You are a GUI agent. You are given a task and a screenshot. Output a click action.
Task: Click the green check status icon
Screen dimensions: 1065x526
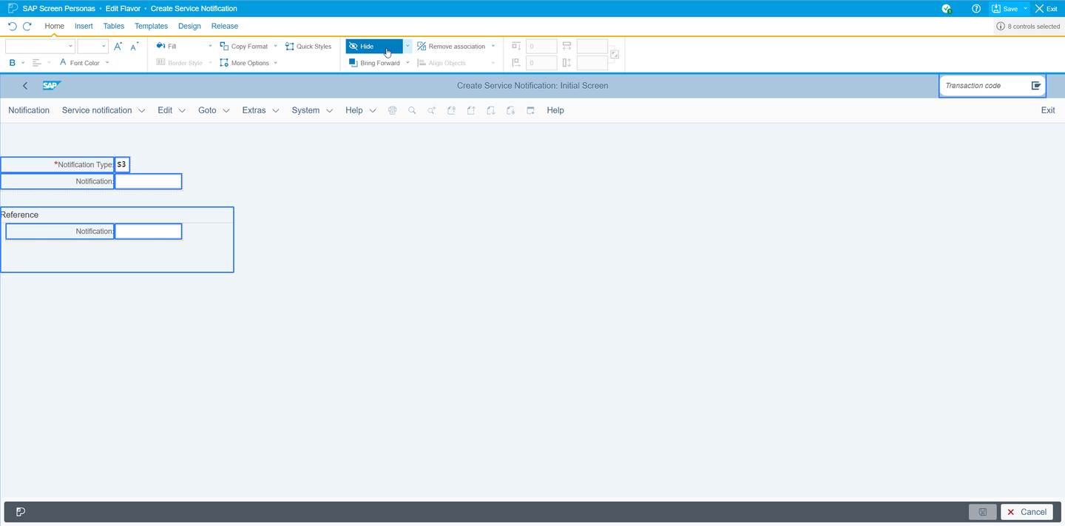(947, 9)
